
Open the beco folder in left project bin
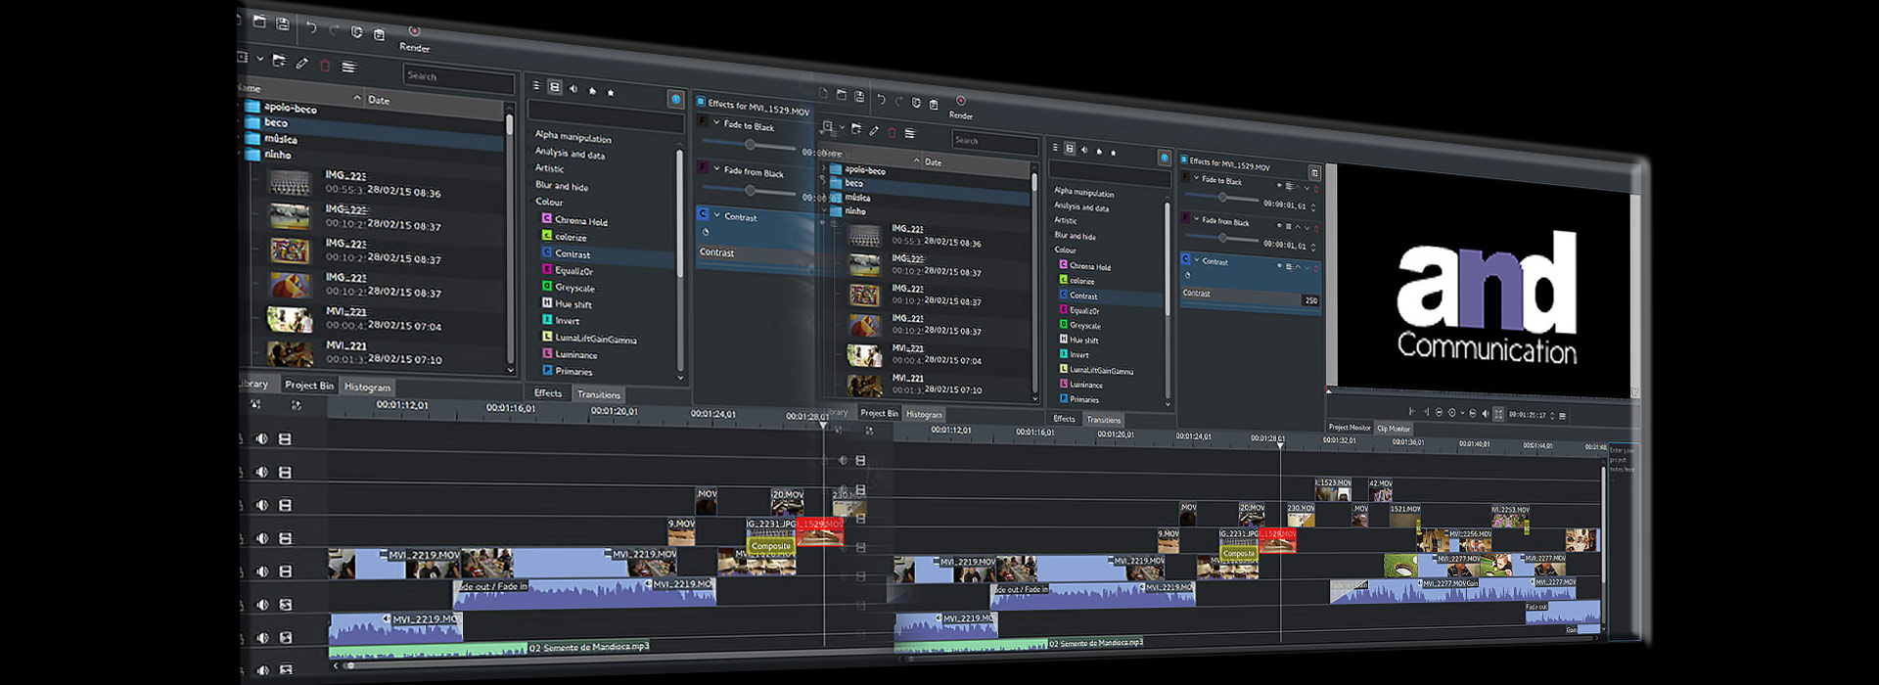click(276, 123)
